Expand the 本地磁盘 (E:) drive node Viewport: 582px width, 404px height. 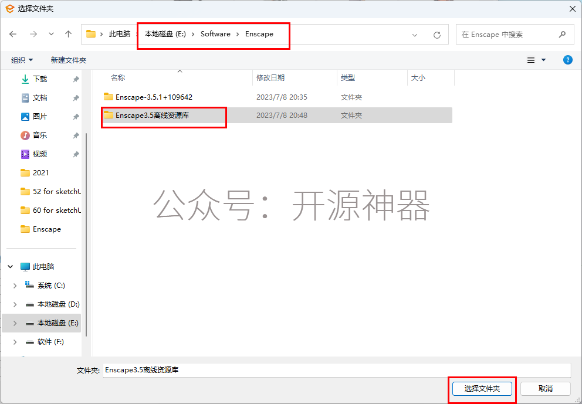[x=15, y=323]
